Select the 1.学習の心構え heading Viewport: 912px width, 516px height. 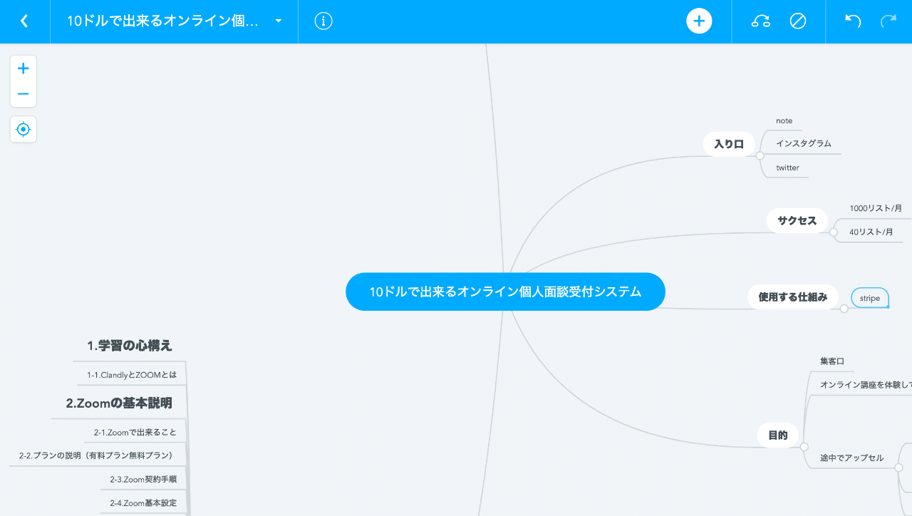130,346
